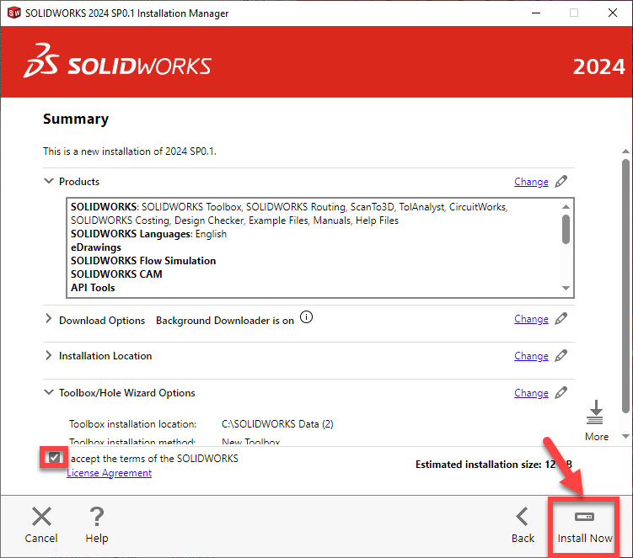The width and height of the screenshot is (633, 558).
Task: Click the pencil edit icon beside Products
Action: tap(561, 181)
